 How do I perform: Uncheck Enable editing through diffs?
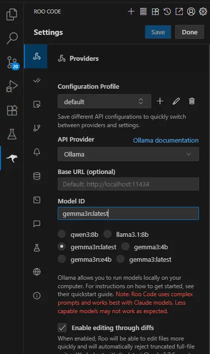(62, 328)
